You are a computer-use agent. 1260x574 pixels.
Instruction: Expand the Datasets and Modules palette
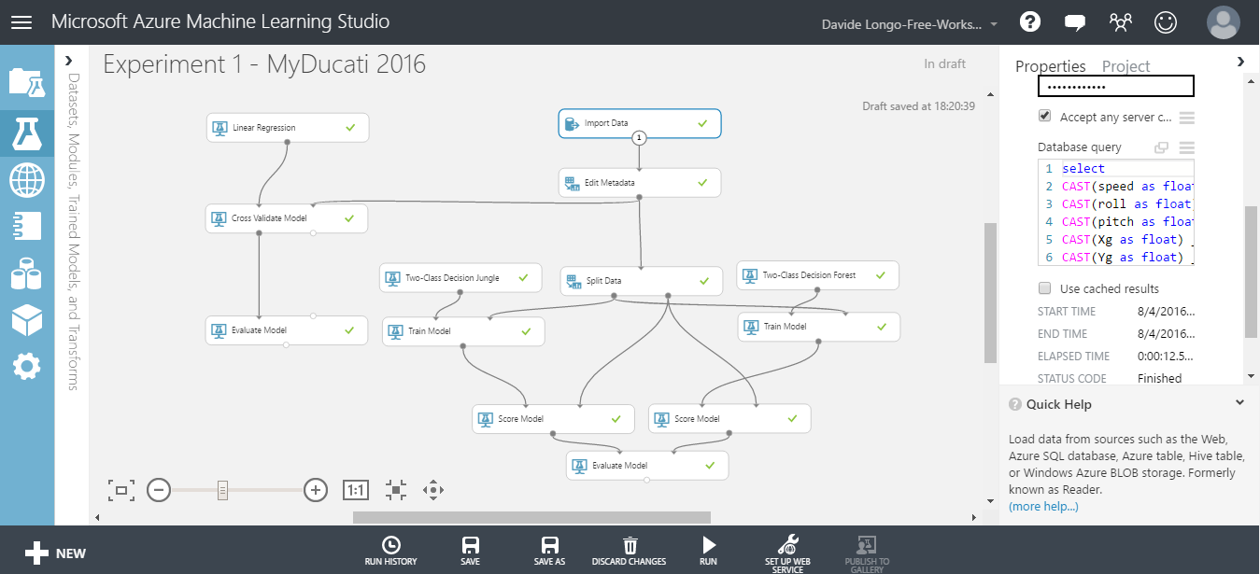pos(68,61)
